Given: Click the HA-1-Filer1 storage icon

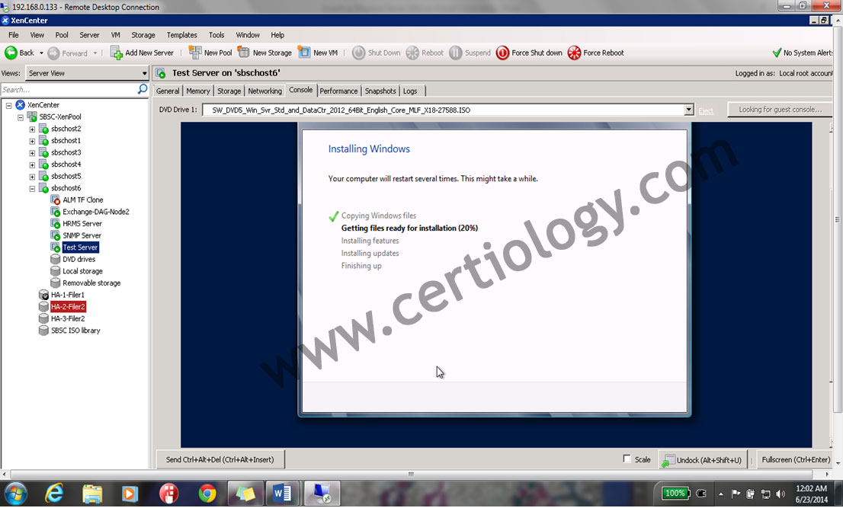Looking at the screenshot, I should (44, 295).
